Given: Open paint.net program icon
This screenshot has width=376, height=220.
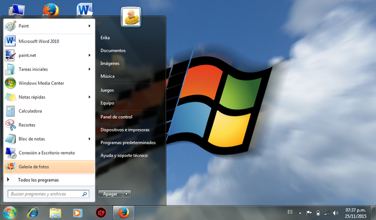Looking at the screenshot, I should [10, 55].
